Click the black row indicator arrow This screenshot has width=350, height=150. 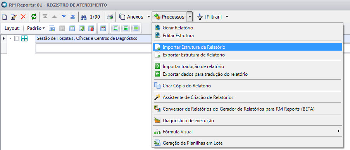pyautogui.click(x=3, y=39)
